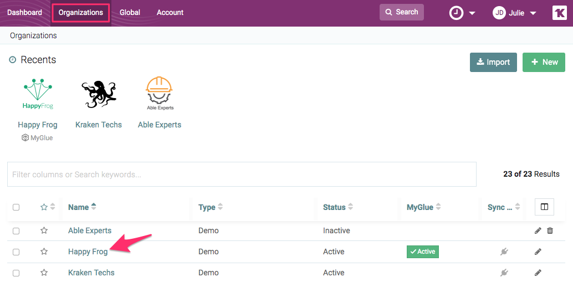Click the Able Experts helmet logo
573x282 pixels.
pos(159,94)
